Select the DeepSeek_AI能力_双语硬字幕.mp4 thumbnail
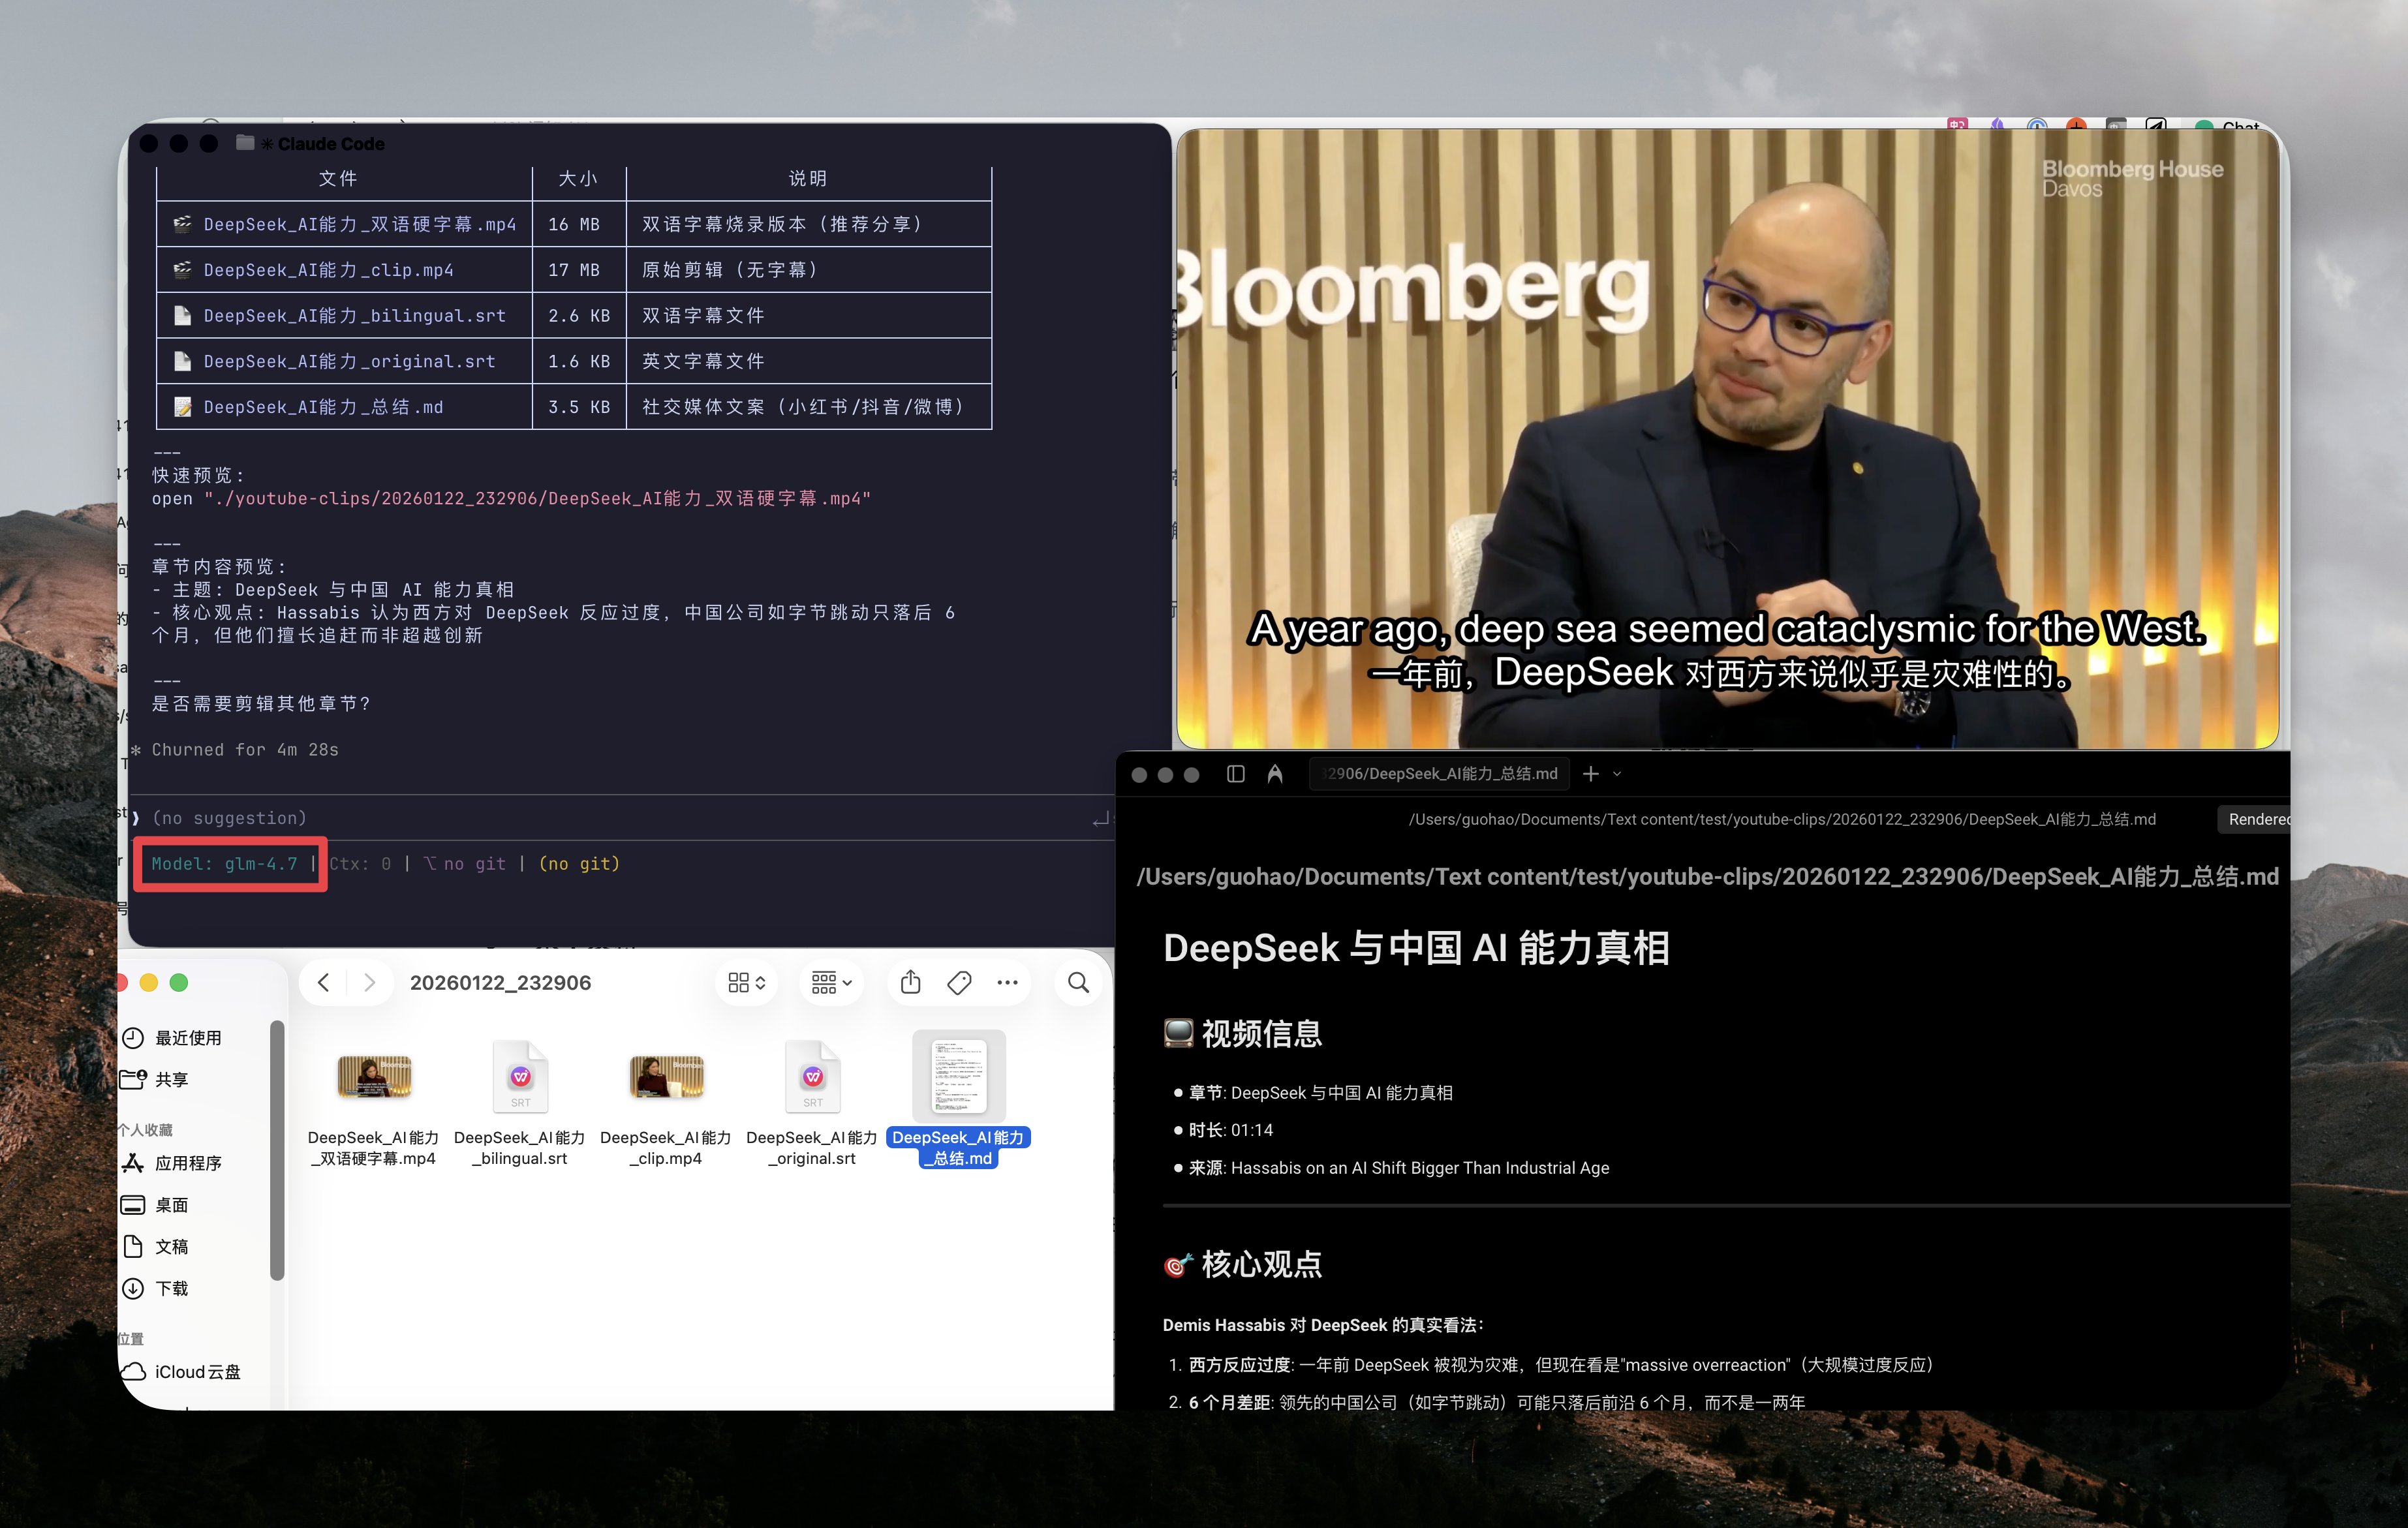Viewport: 2408px width, 1528px height. tap(374, 1077)
